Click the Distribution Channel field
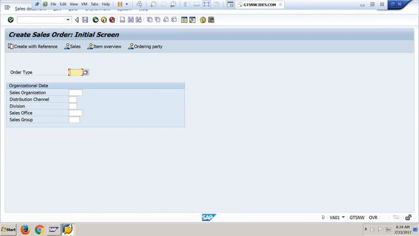 [73, 99]
